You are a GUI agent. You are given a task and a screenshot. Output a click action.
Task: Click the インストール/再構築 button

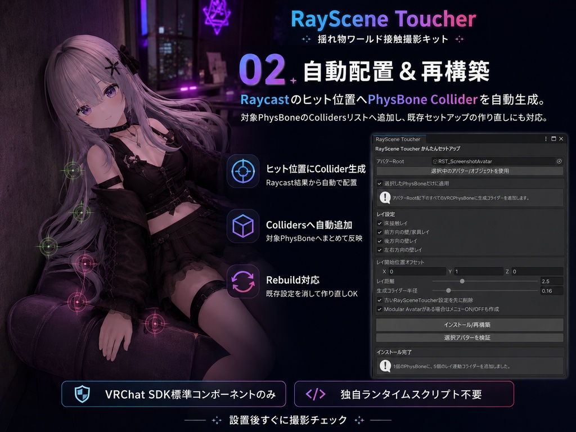pyautogui.click(x=470, y=325)
